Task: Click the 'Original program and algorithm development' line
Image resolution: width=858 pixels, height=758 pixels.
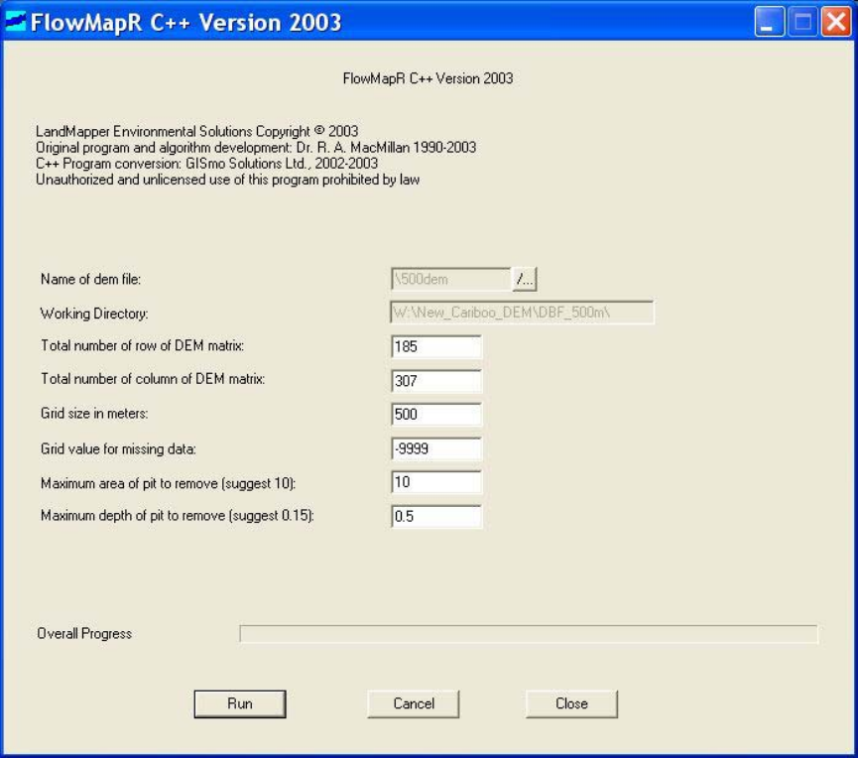Action: (256, 147)
